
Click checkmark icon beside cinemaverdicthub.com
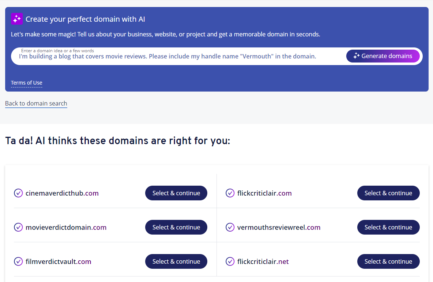[18, 193]
